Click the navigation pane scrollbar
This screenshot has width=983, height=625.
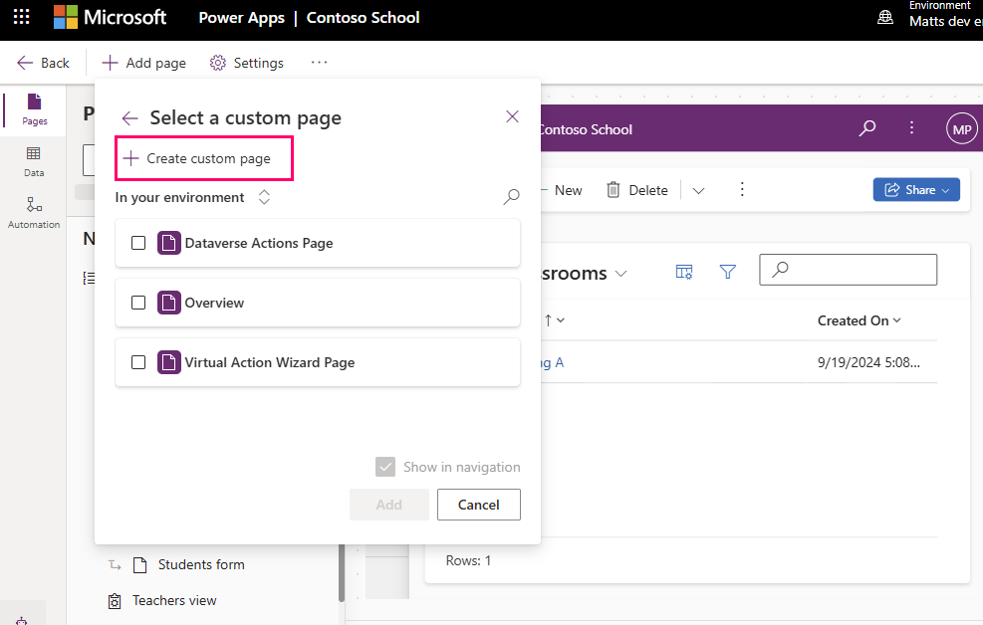coord(342,573)
